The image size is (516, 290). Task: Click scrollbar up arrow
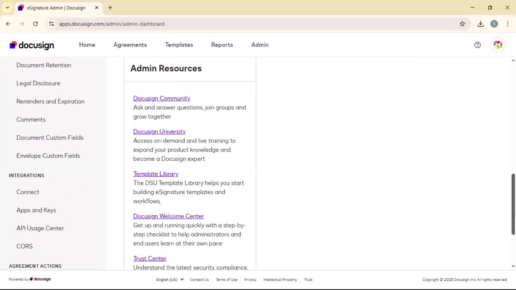tap(513, 60)
